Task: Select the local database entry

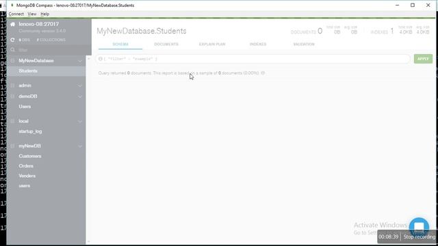Action: tap(23, 121)
